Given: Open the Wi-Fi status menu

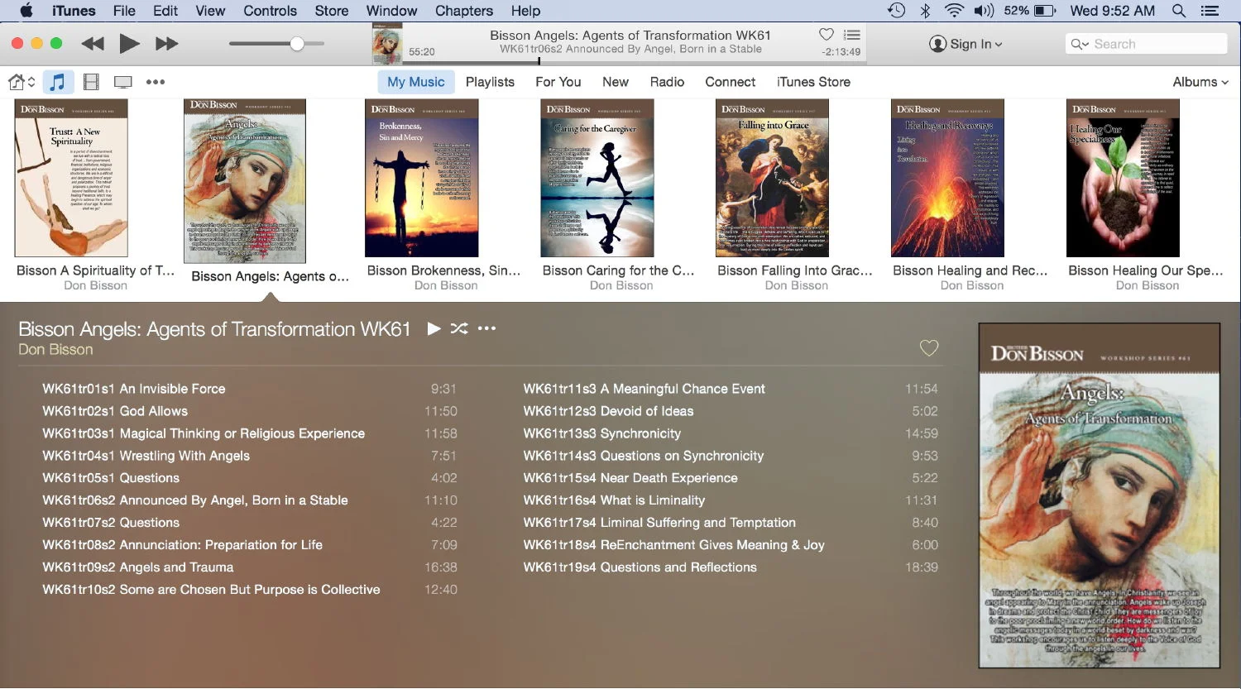Looking at the screenshot, I should 954,11.
